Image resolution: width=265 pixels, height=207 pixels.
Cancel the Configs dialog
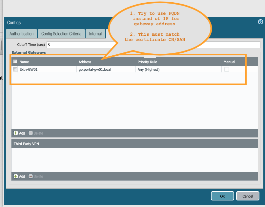[x=248, y=196]
